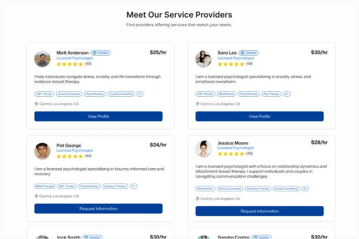Click location pin in Pat George's card
Screen dimensions: 359x239
click(x=36, y=197)
